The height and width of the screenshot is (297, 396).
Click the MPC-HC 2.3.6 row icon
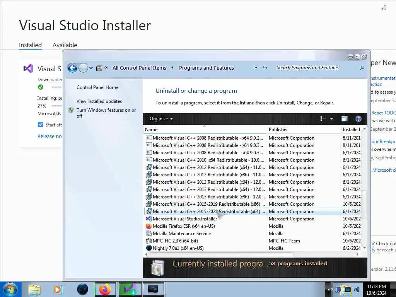(149, 241)
